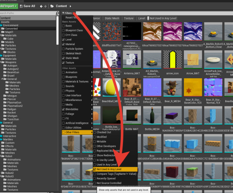Expand the Physics filter submenu arrow
The image size is (233, 193).
(92, 91)
